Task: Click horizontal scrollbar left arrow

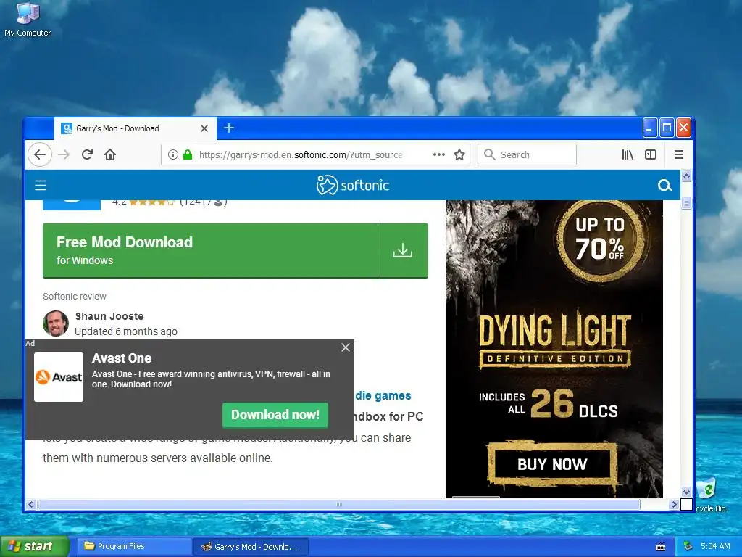Action: (x=30, y=505)
